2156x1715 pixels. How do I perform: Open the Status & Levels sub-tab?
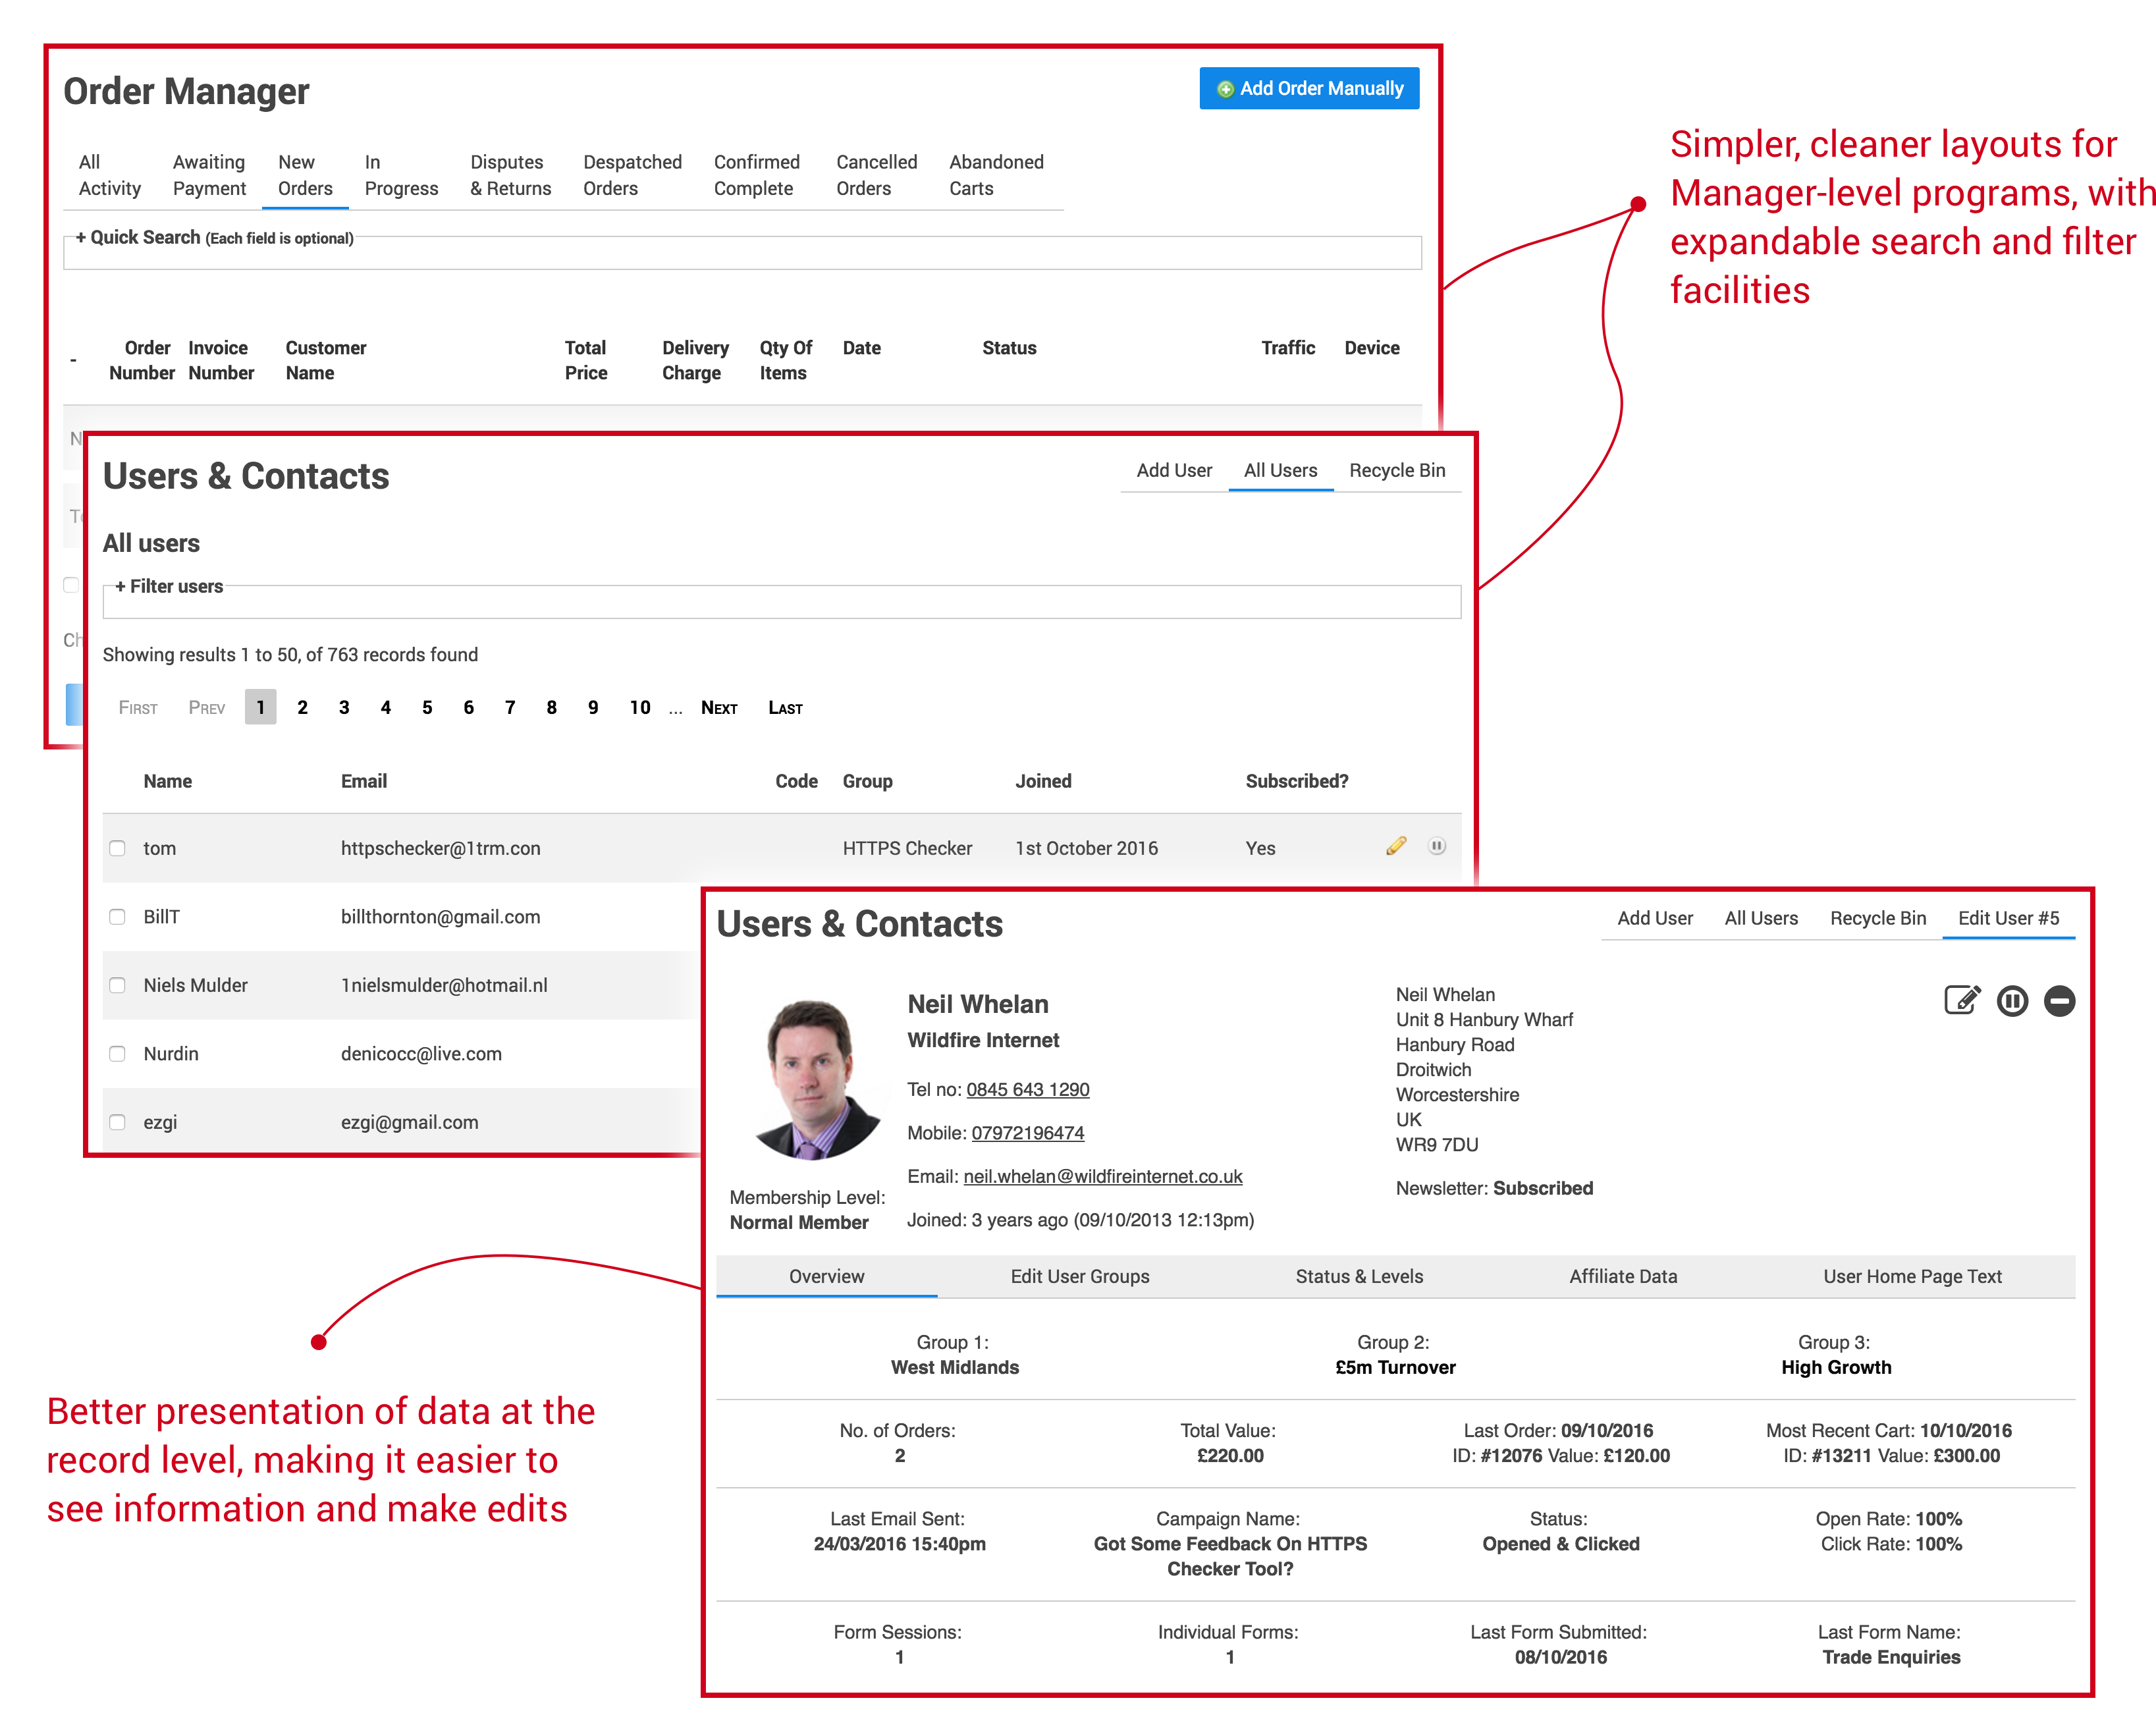pyautogui.click(x=1359, y=1276)
